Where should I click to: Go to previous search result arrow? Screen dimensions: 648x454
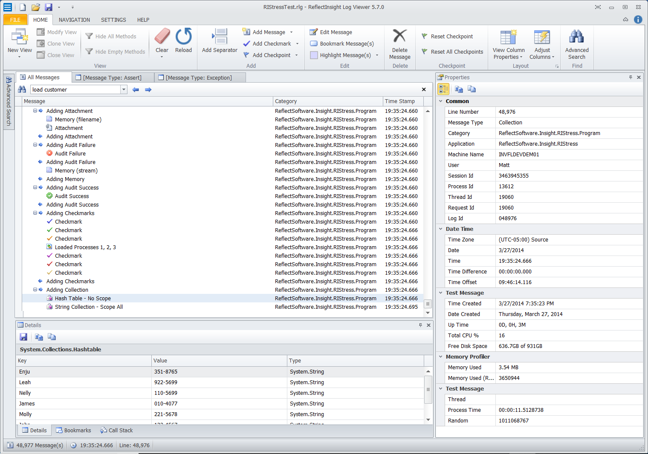tap(136, 89)
